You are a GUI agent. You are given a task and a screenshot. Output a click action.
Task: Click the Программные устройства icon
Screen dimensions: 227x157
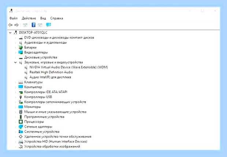(21, 117)
